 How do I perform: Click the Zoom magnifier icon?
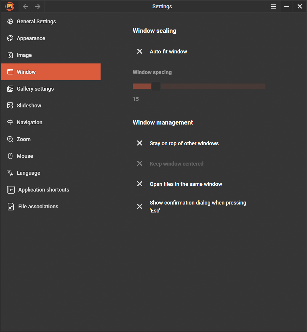(10, 139)
